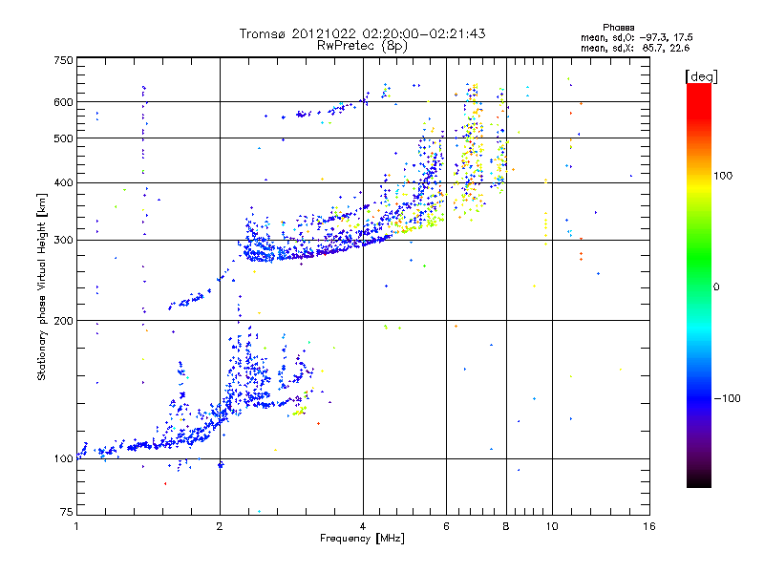Click the '600' y-axis tick label
The image size is (764, 573).
coord(63,102)
